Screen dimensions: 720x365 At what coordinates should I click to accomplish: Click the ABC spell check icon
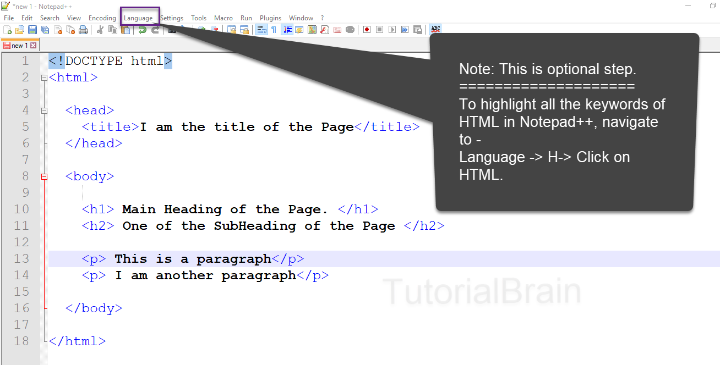[x=436, y=30]
